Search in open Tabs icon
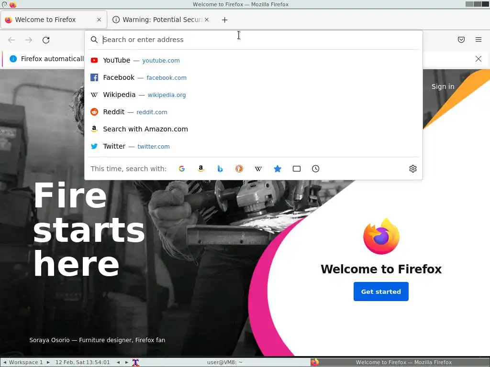 pyautogui.click(x=297, y=169)
